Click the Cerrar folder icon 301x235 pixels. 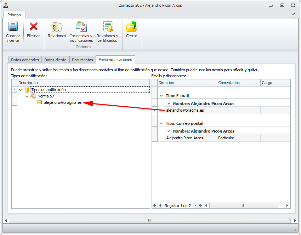(132, 26)
